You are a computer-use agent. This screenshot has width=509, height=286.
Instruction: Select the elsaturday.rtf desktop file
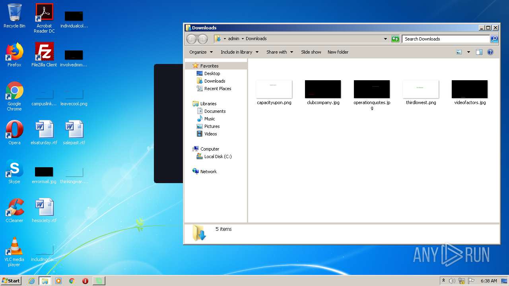(x=44, y=133)
